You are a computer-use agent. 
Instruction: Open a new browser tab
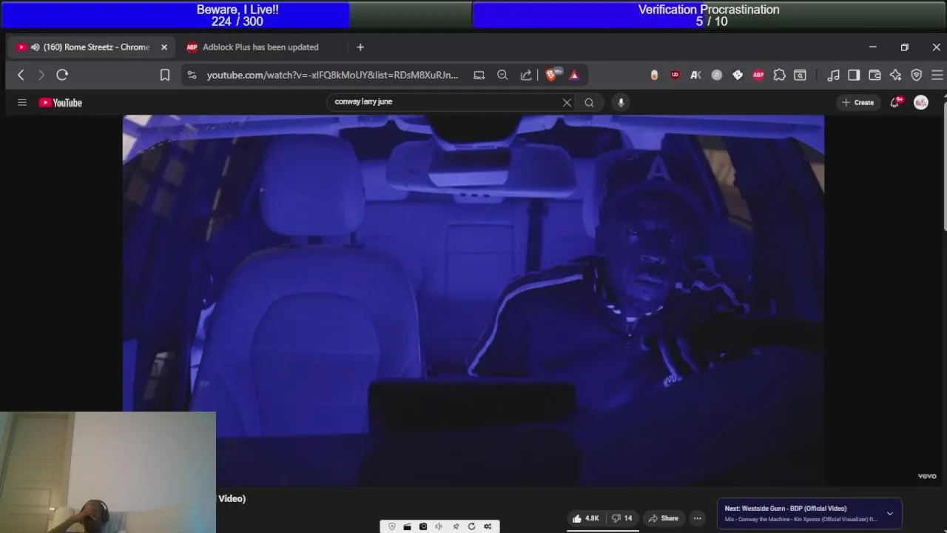click(360, 47)
